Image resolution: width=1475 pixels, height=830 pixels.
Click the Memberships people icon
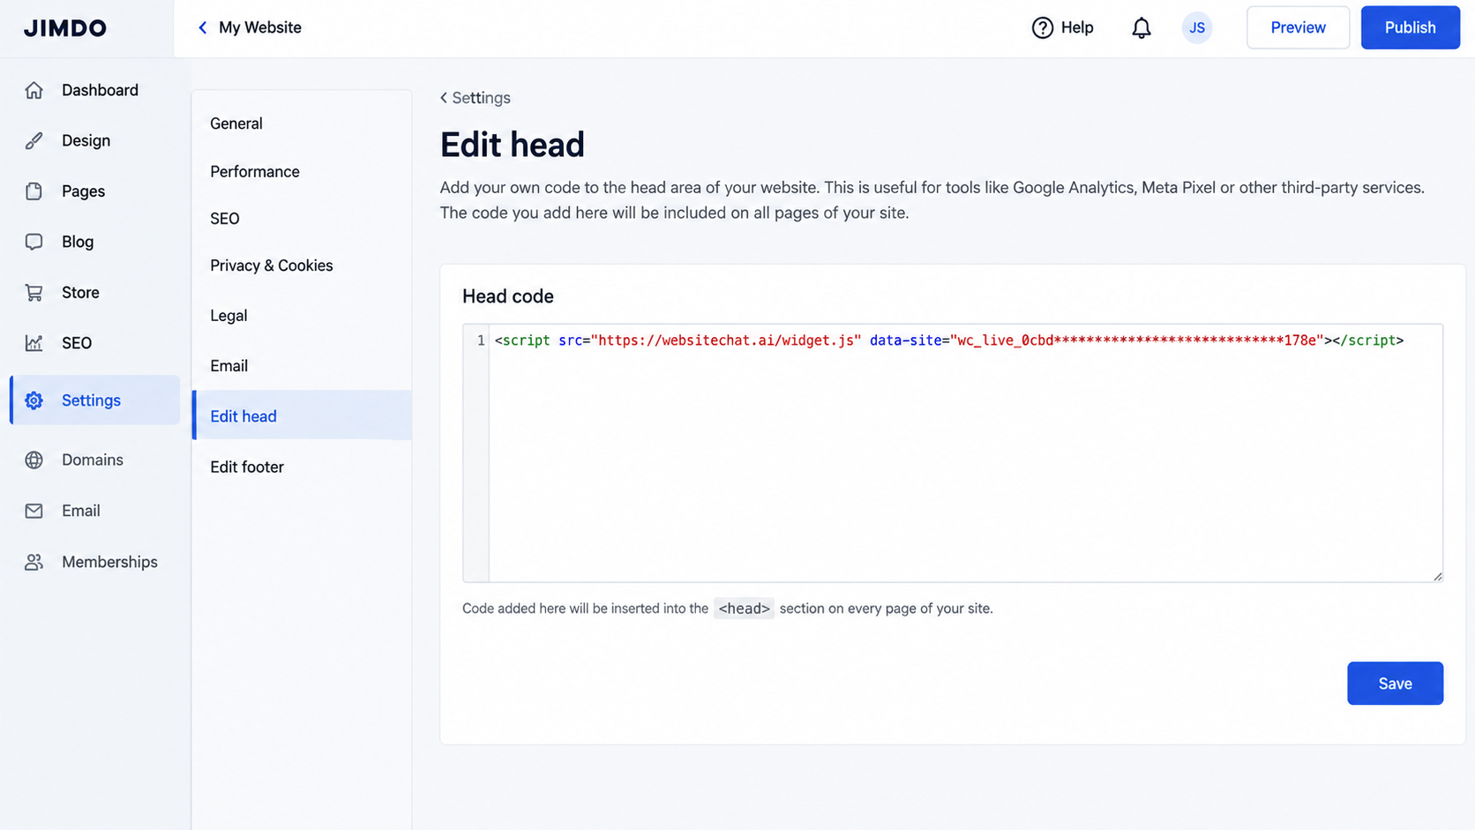coord(34,562)
